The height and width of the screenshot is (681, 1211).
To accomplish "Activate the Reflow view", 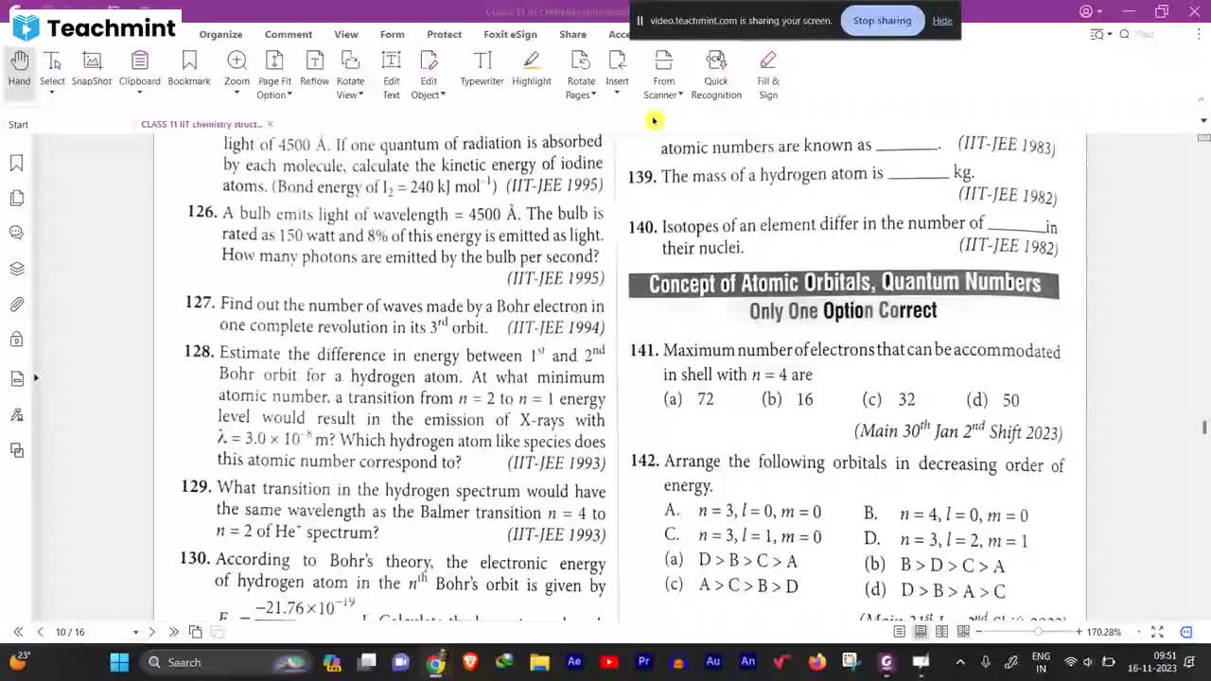I will click(314, 69).
